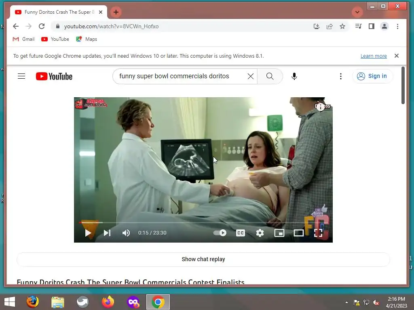The height and width of the screenshot is (310, 414).
Task: Click the page vertical scrollbar
Action: click(x=403, y=86)
